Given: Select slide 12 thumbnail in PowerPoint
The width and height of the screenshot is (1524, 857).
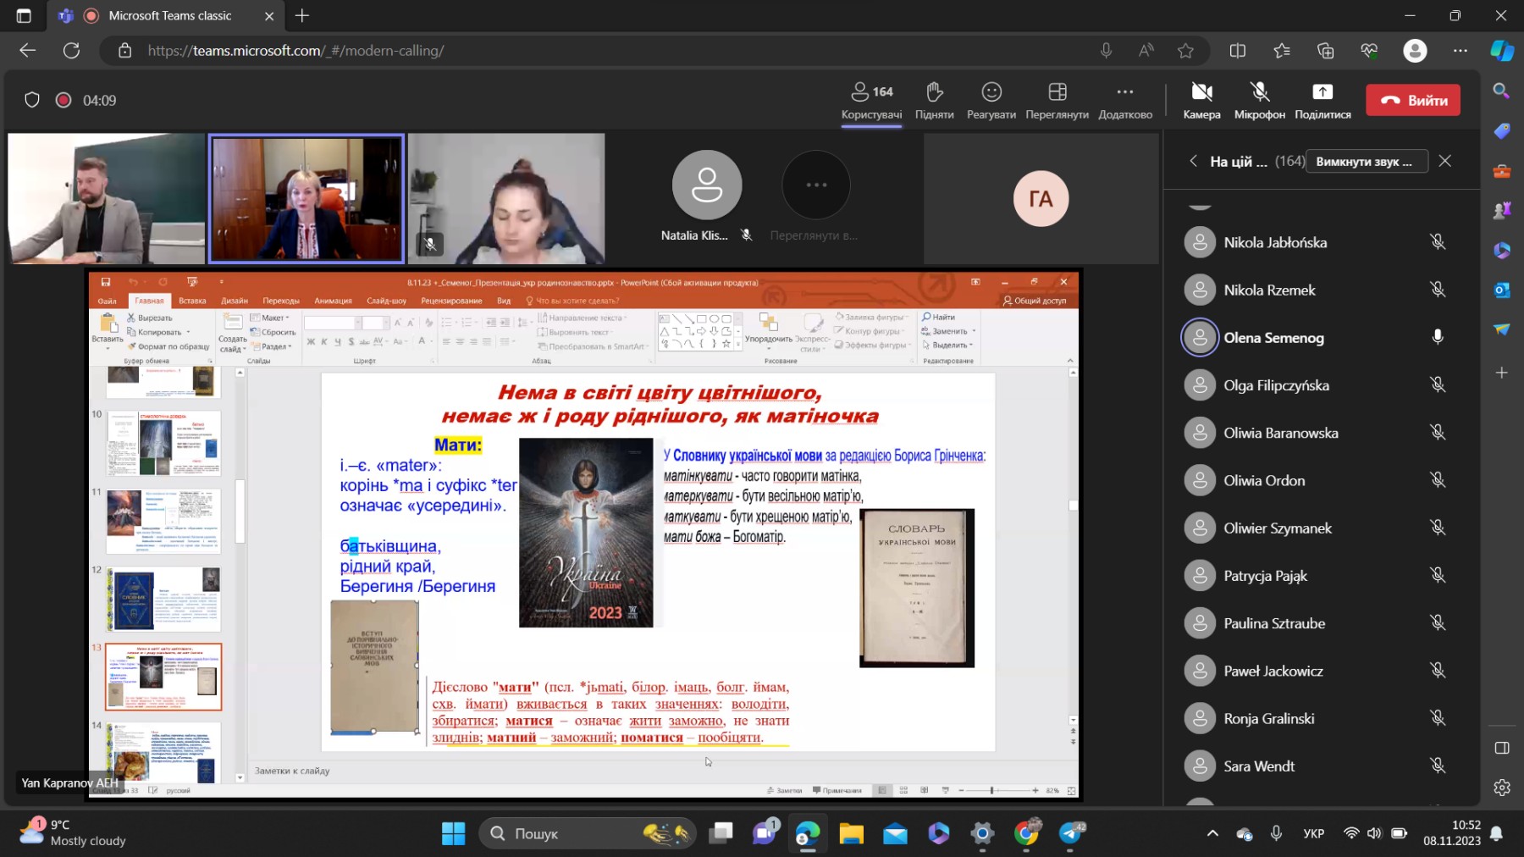Looking at the screenshot, I should point(163,599).
